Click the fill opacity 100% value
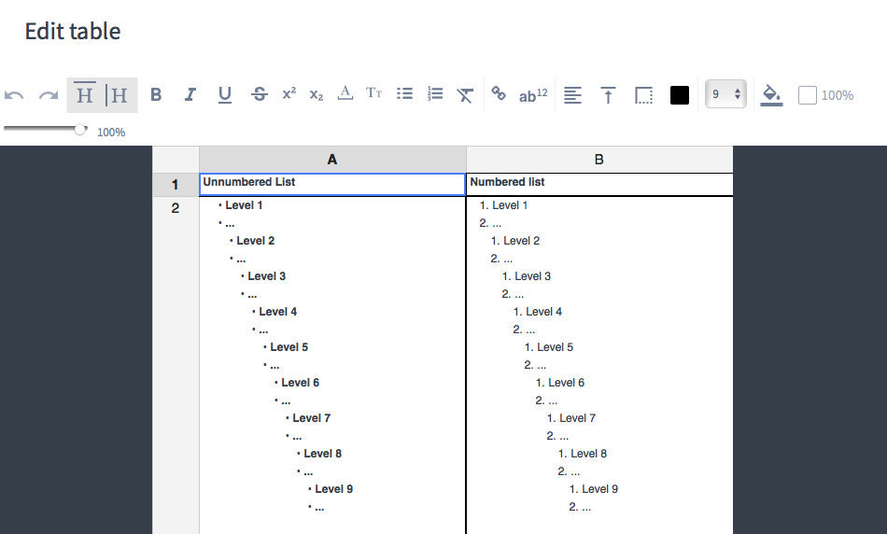This screenshot has width=887, height=534. (838, 95)
